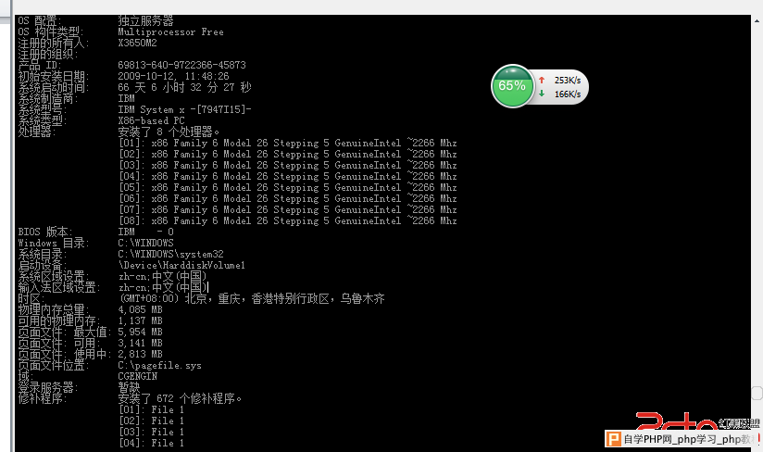Image resolution: width=763 pixels, height=452 pixels.
Task: Click the input locale value 'zh-cn;中文(中国)'
Action: click(x=163, y=288)
